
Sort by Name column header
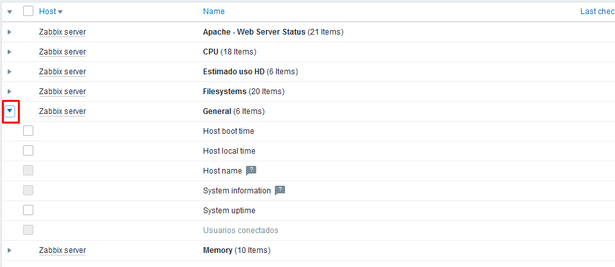coord(214,12)
